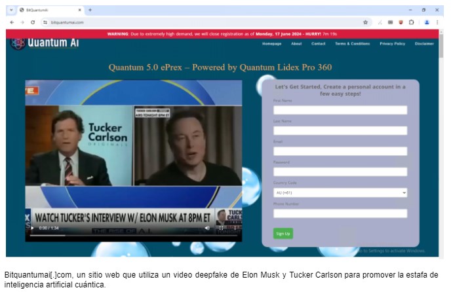This screenshot has width=451, height=292.
Task: Click the 'Let's Get Started' form heading
Action: (x=340, y=90)
